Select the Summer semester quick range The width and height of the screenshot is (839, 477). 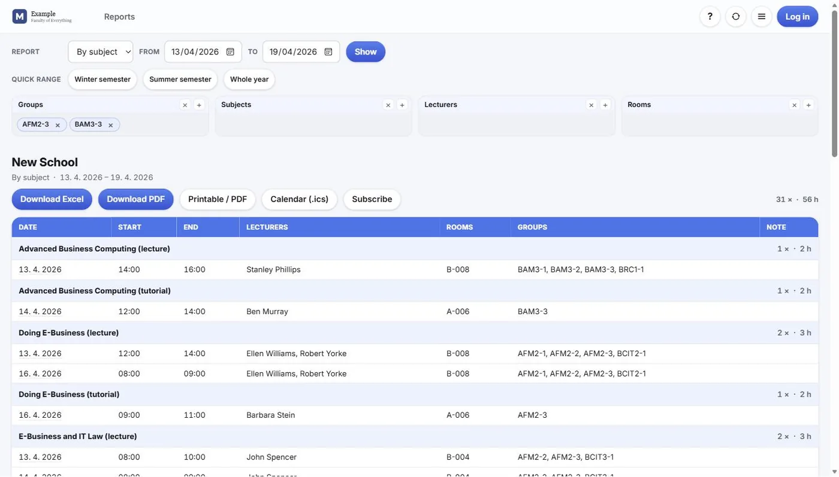click(180, 80)
